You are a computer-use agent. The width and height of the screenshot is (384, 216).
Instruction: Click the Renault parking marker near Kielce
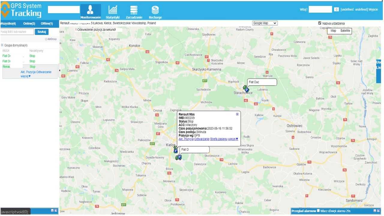(175, 151)
